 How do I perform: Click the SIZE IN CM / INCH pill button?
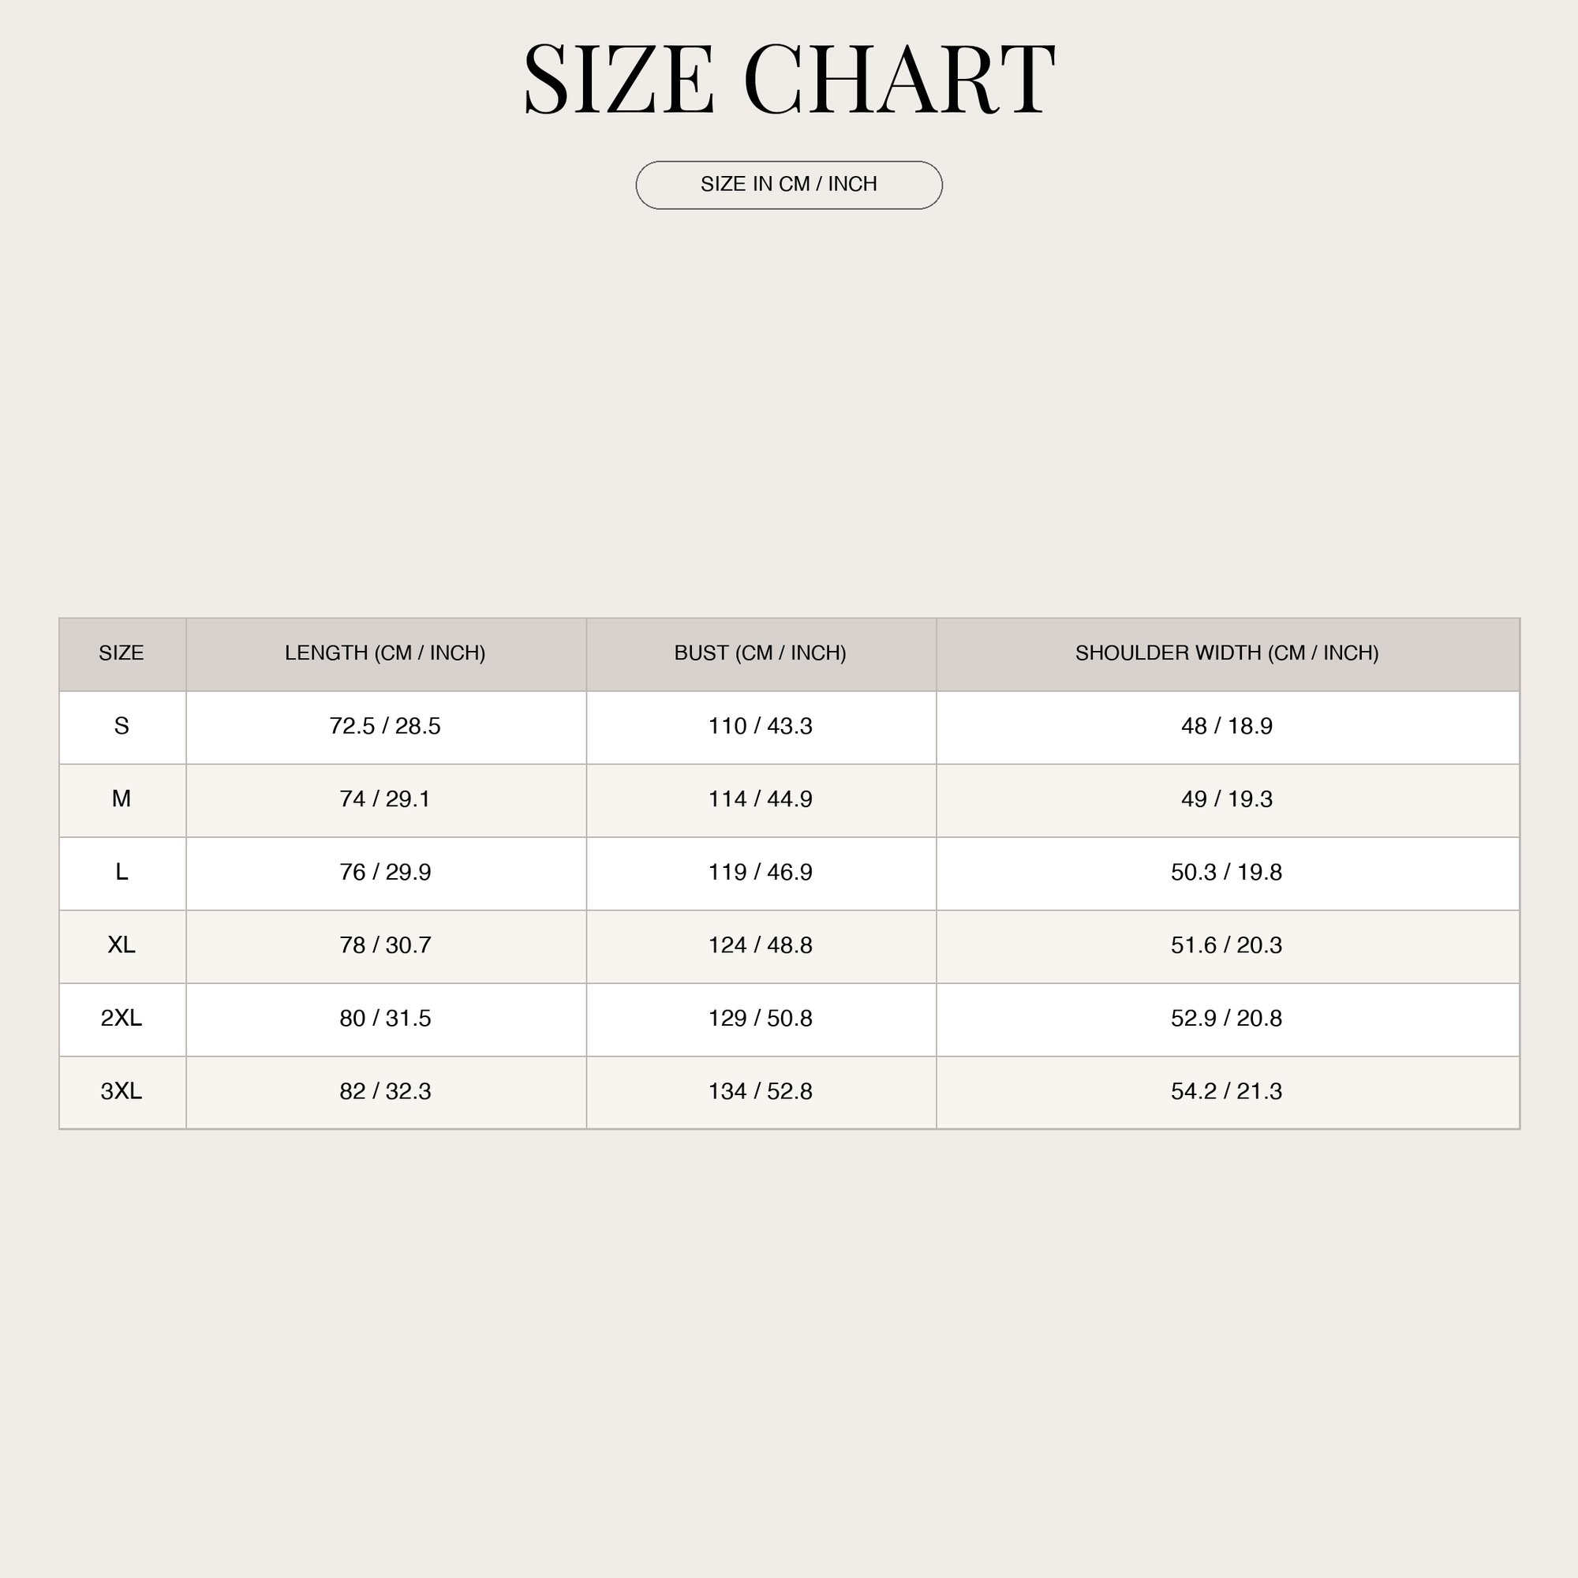point(789,185)
